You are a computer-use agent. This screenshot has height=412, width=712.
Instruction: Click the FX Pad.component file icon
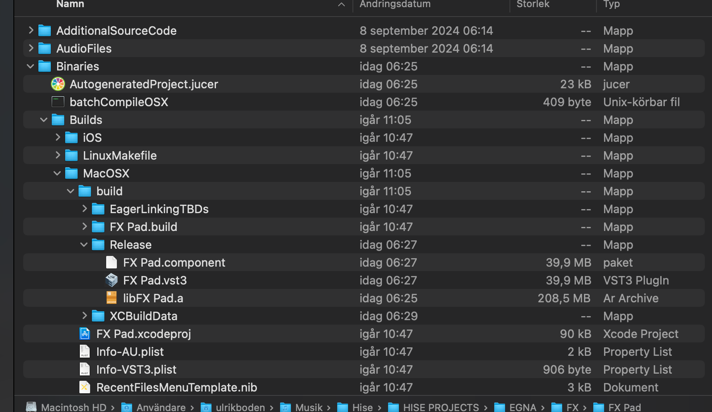click(x=112, y=262)
